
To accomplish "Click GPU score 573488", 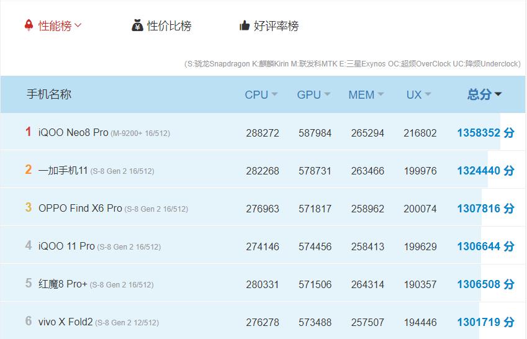I will coord(315,322).
